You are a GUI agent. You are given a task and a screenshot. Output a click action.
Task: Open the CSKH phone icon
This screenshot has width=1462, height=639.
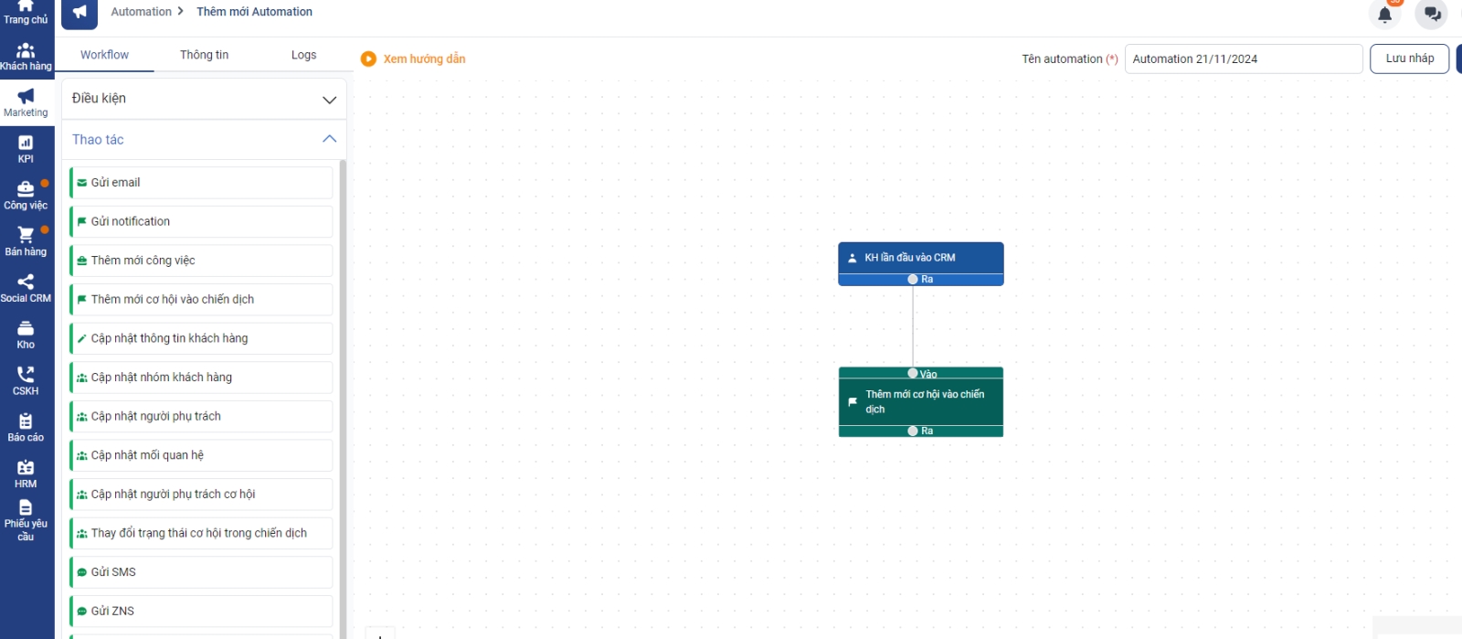26,380
